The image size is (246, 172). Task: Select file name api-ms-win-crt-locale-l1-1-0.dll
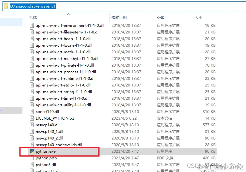coord(64,45)
